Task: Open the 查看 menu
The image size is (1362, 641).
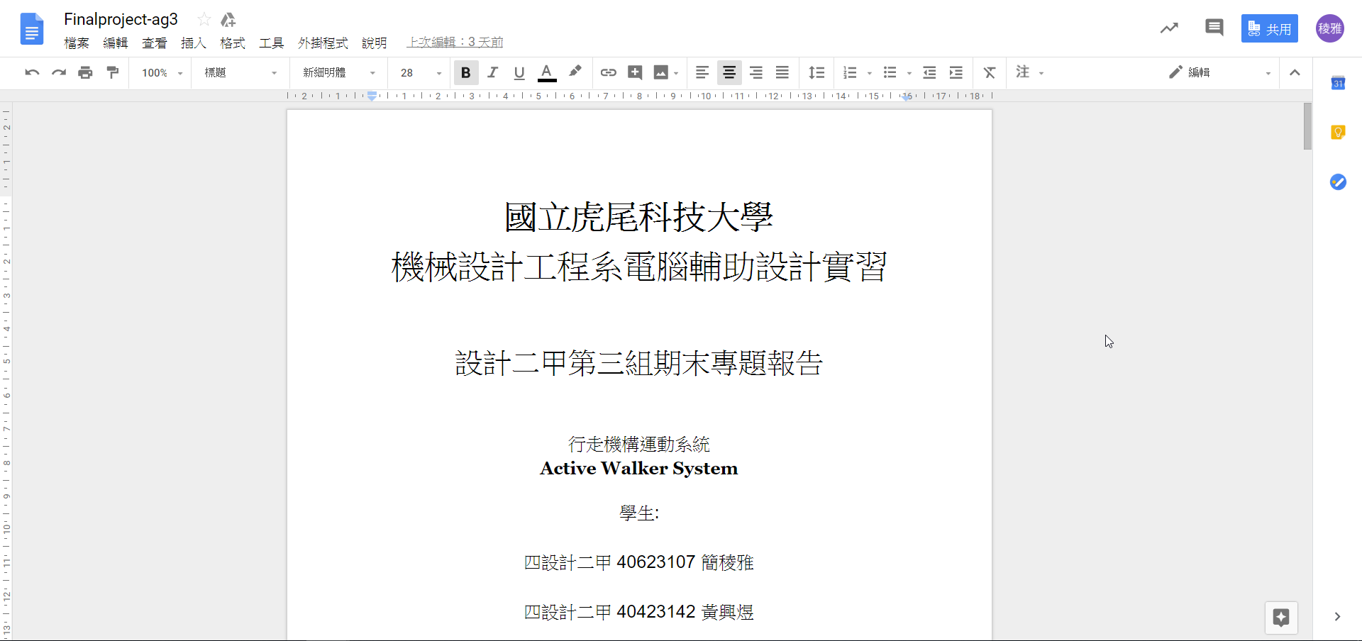Action: [x=155, y=43]
